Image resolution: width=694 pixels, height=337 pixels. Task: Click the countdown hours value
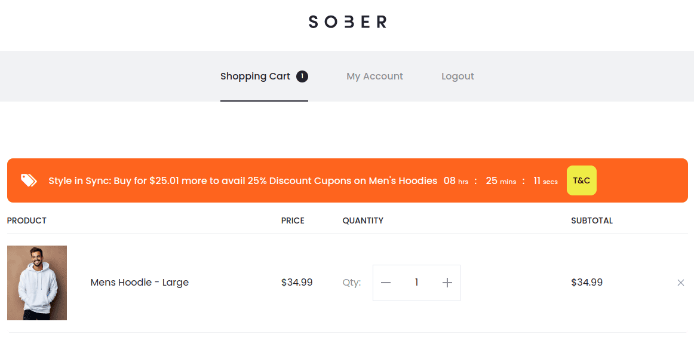click(x=449, y=180)
